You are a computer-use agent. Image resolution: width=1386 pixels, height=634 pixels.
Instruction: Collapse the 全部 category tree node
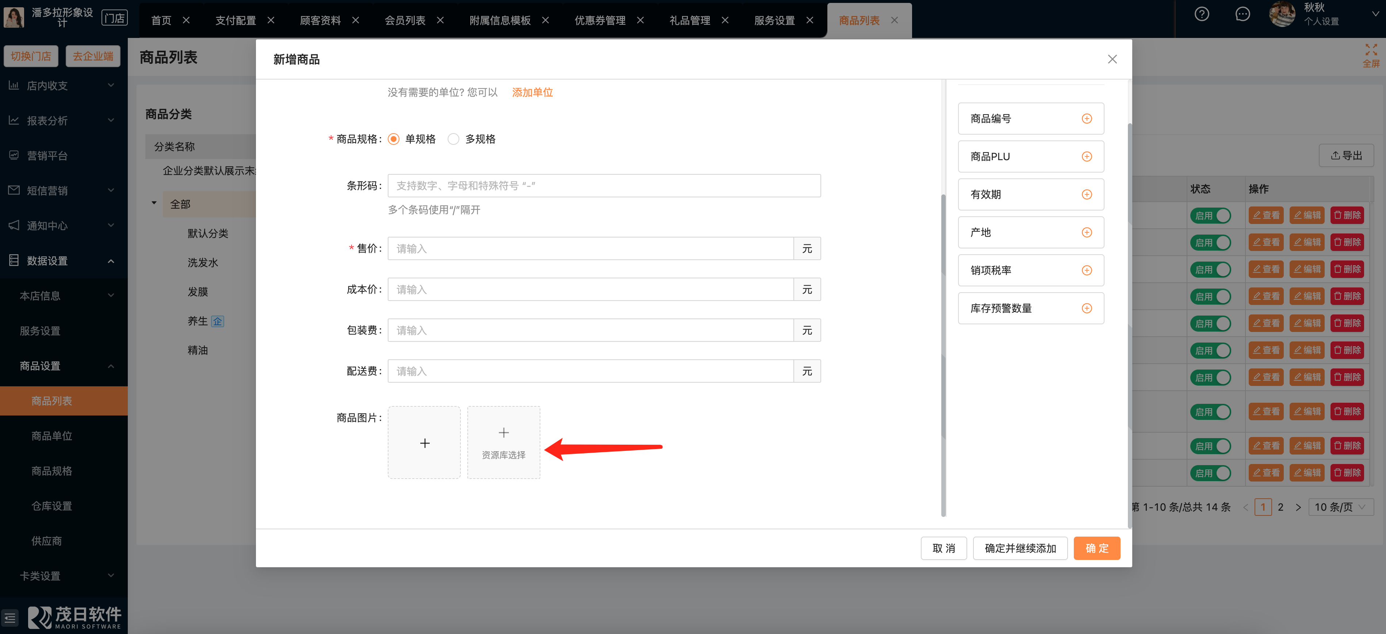154,203
